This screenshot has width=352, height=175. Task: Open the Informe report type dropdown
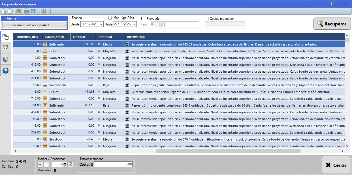(x=64, y=25)
